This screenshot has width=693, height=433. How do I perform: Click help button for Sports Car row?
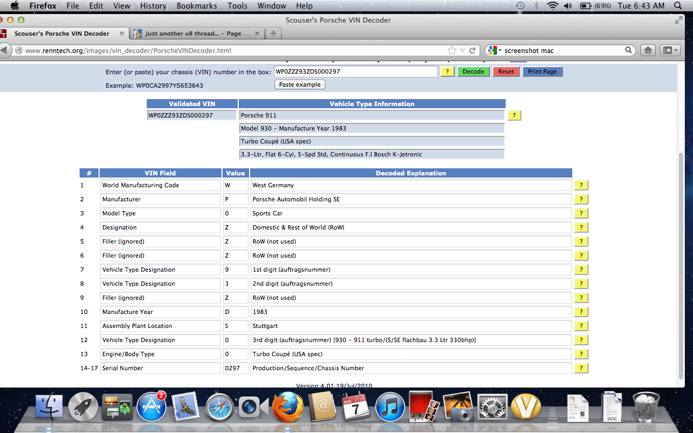coord(581,213)
